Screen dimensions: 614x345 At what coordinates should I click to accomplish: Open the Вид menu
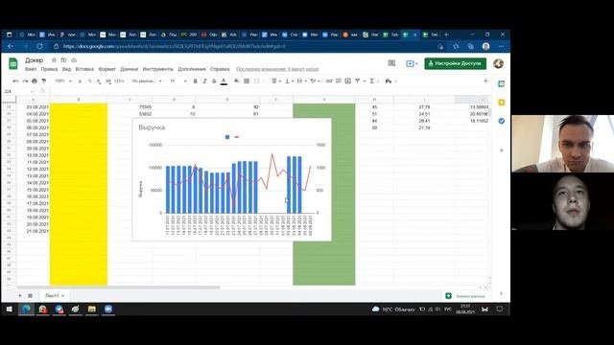pos(66,69)
